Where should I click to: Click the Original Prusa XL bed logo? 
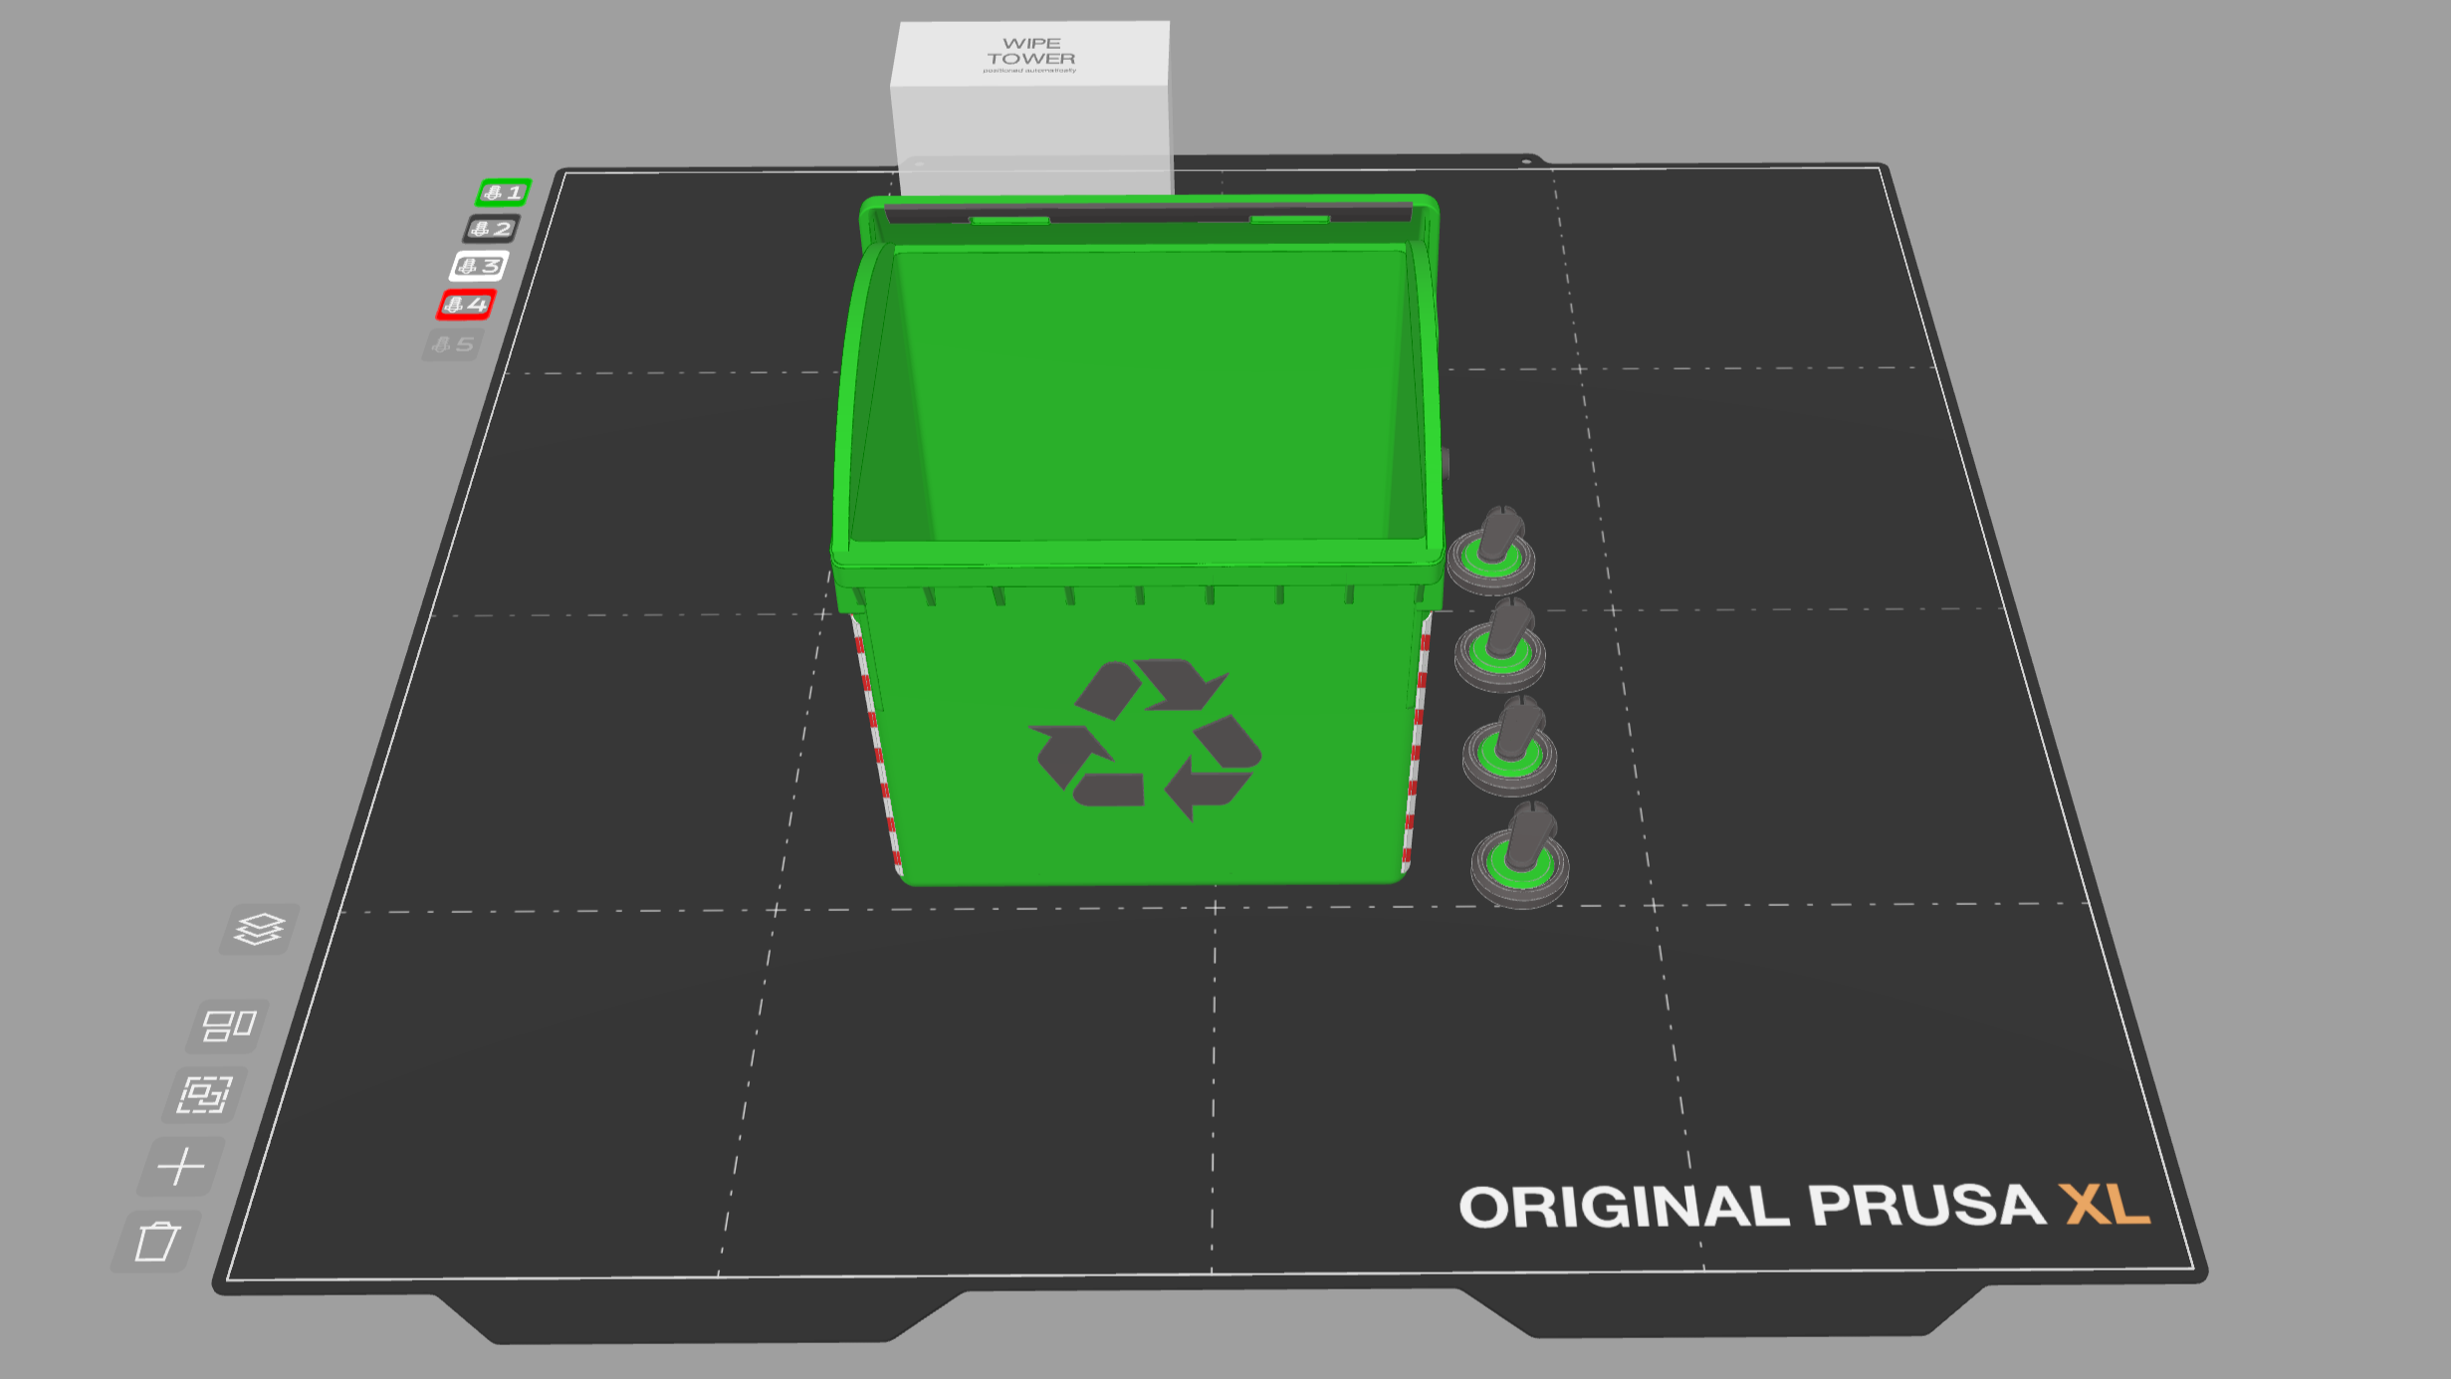tap(1802, 1206)
